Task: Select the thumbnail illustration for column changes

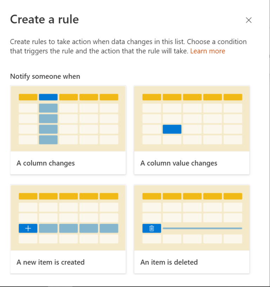Action: (68, 119)
